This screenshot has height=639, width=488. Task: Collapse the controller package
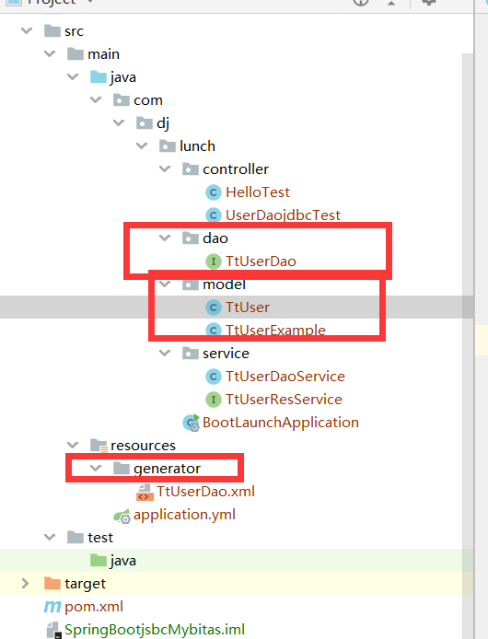165,168
